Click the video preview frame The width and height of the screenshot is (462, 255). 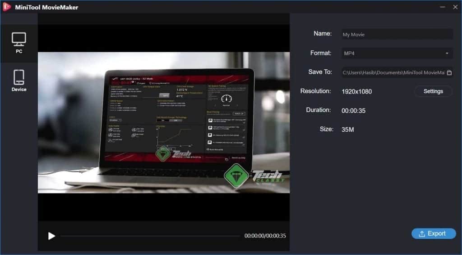(x=164, y=122)
